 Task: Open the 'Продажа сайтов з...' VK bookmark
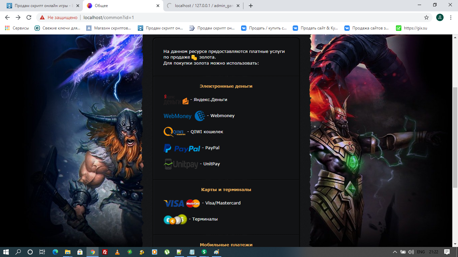tap(367, 28)
